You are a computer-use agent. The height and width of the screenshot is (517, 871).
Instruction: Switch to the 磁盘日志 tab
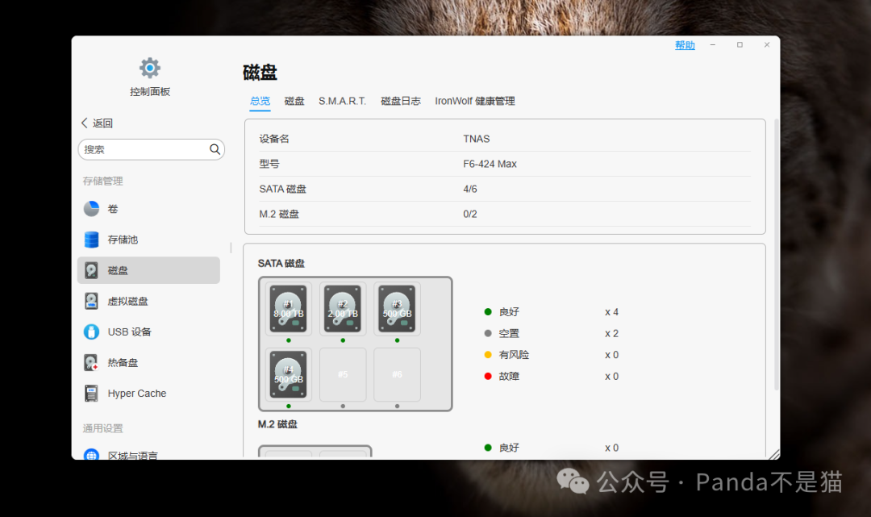click(401, 101)
